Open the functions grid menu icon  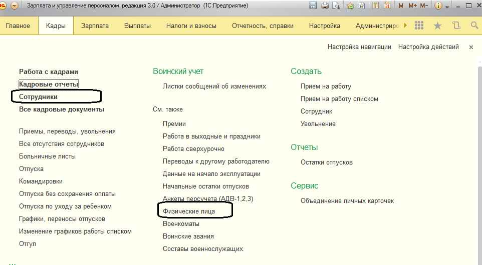click(419, 25)
